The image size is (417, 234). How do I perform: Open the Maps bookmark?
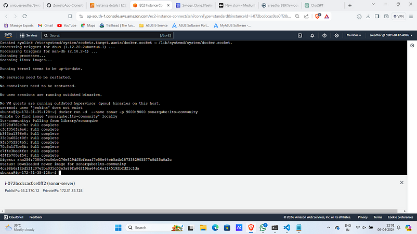[88, 25]
